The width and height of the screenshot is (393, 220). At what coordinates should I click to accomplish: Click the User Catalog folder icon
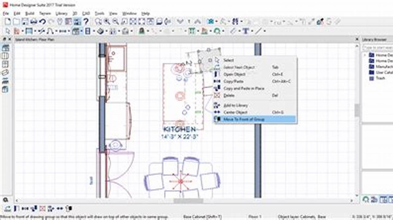tap(372, 72)
